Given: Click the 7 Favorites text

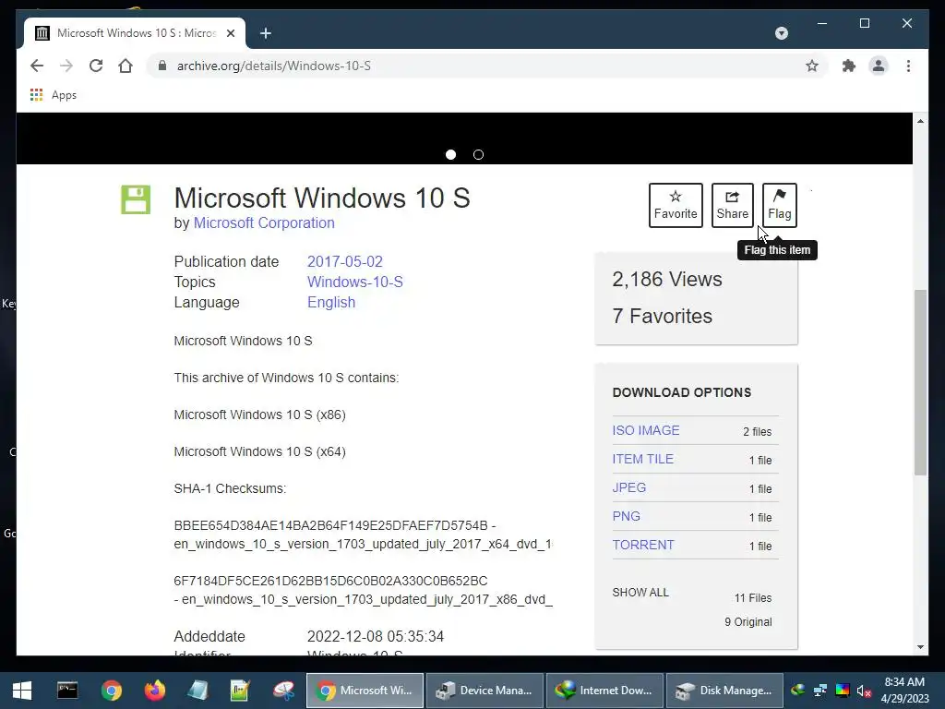Looking at the screenshot, I should (x=663, y=316).
